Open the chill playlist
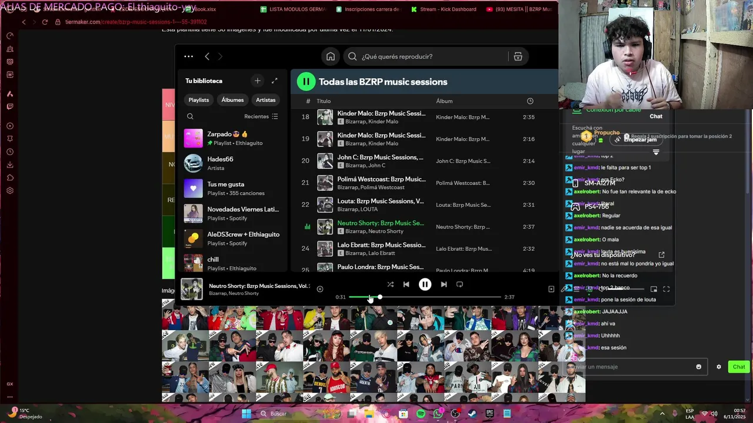The height and width of the screenshot is (423, 753). (232, 263)
